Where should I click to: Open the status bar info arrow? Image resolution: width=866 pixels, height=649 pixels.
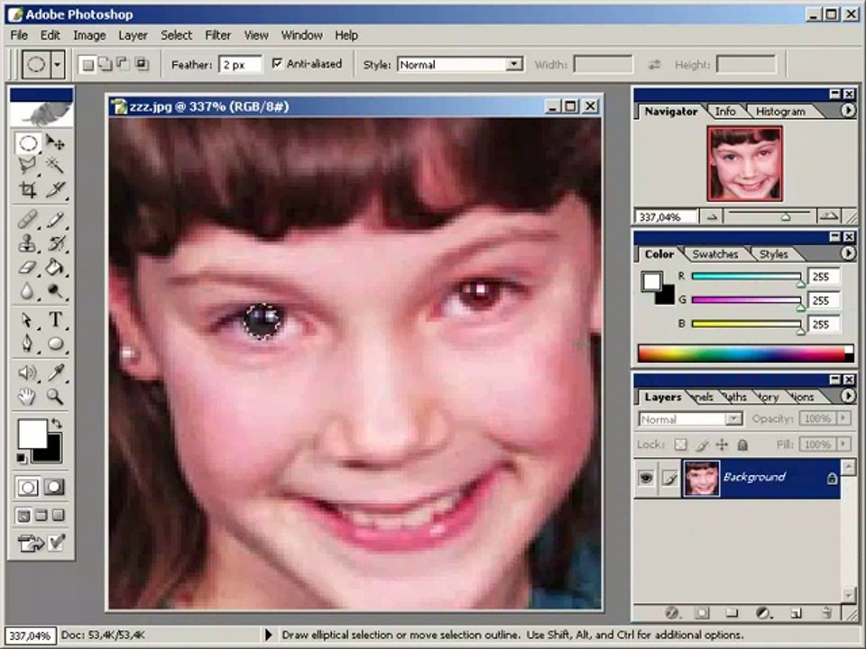[x=269, y=635]
